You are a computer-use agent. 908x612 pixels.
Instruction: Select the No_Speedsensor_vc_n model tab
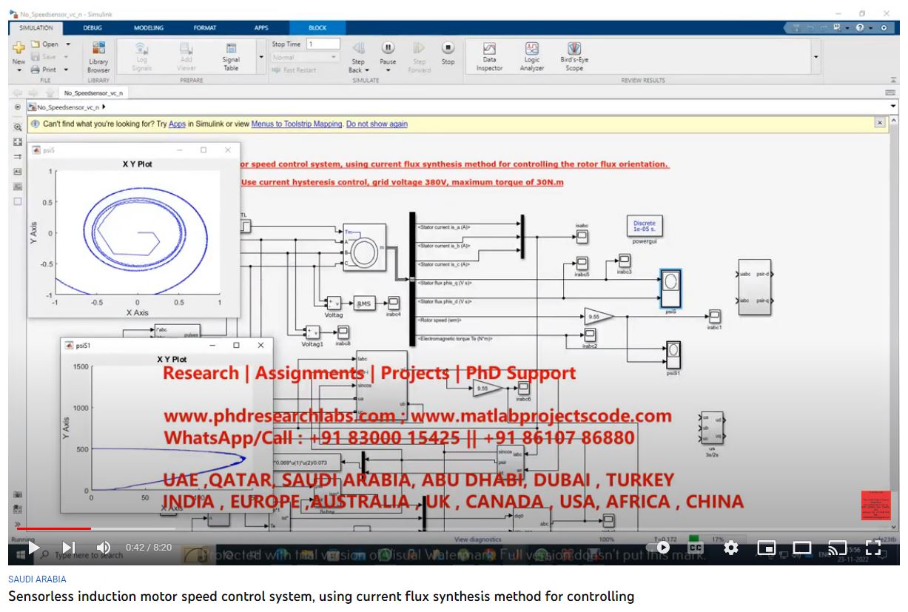coord(93,93)
